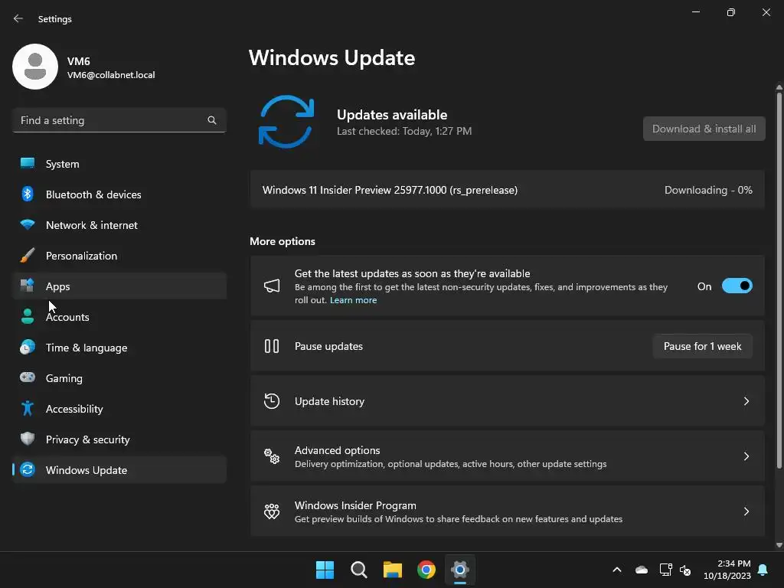Click the gears icon beside Advanced options
The height and width of the screenshot is (588, 784).
click(x=272, y=456)
